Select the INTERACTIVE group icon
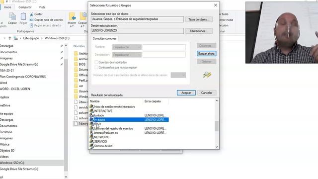Viewport: 318px width, 179px height. click(x=91, y=111)
